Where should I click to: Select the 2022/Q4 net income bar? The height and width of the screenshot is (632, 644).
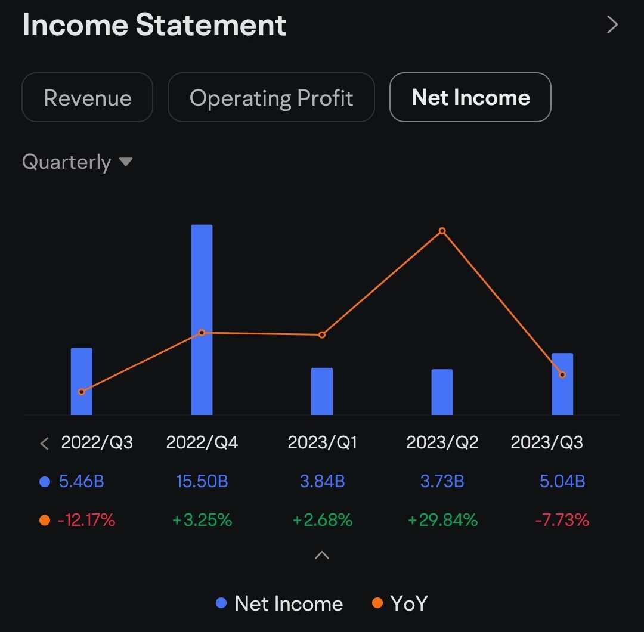(x=202, y=319)
